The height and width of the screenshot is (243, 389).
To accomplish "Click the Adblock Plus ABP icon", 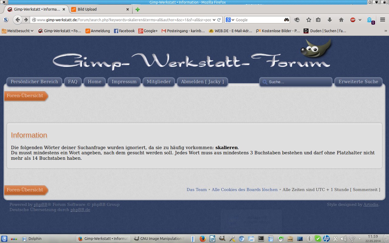I will click(353, 20).
